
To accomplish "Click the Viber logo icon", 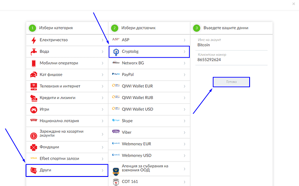I will click(116, 131).
